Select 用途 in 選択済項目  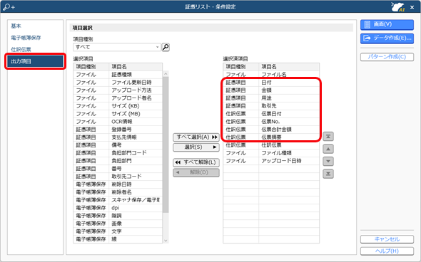coord(271,98)
